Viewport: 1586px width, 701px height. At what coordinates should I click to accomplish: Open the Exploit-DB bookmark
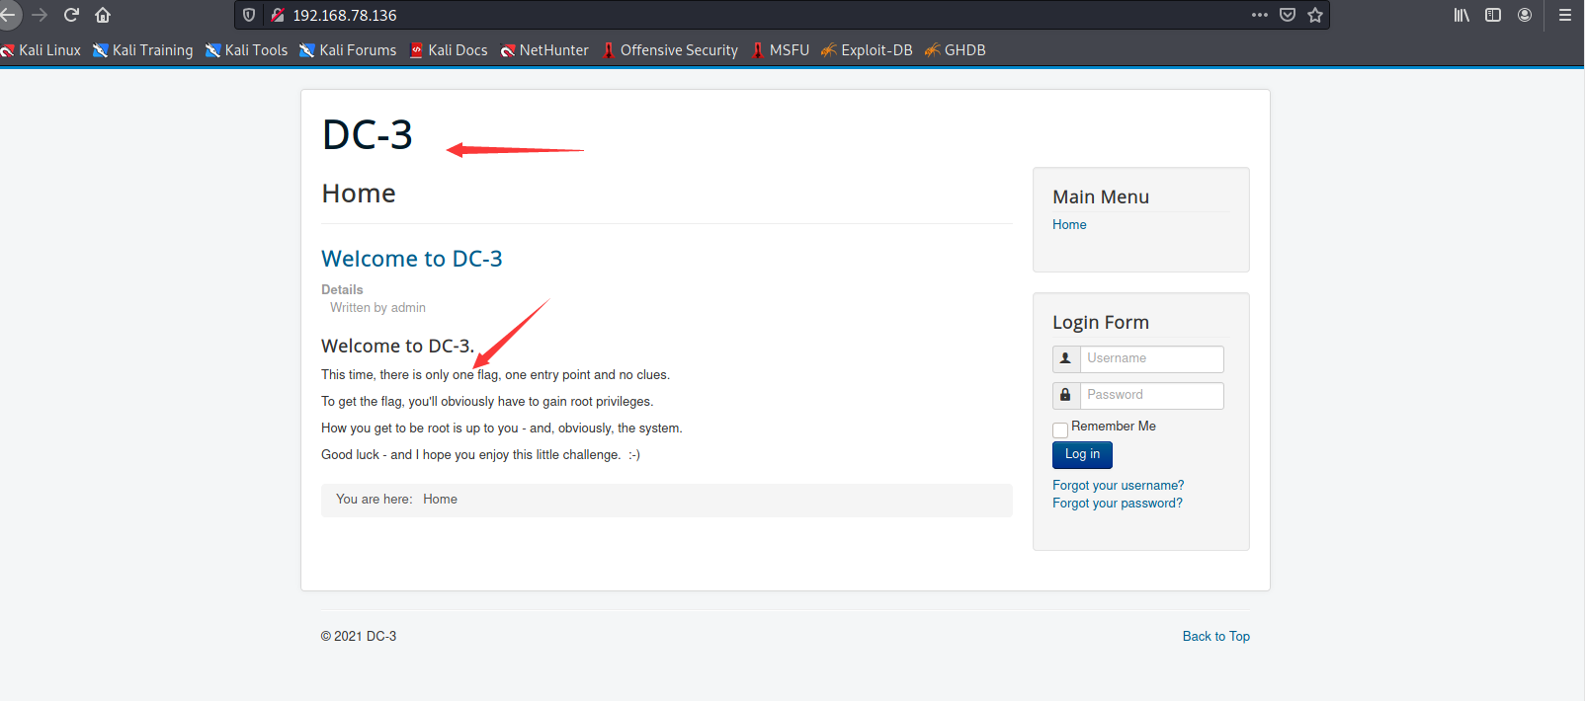pos(867,50)
